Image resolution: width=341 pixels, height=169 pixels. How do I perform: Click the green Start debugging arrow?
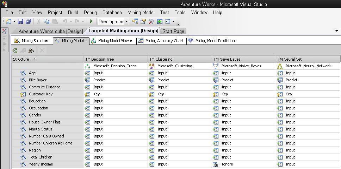point(91,21)
